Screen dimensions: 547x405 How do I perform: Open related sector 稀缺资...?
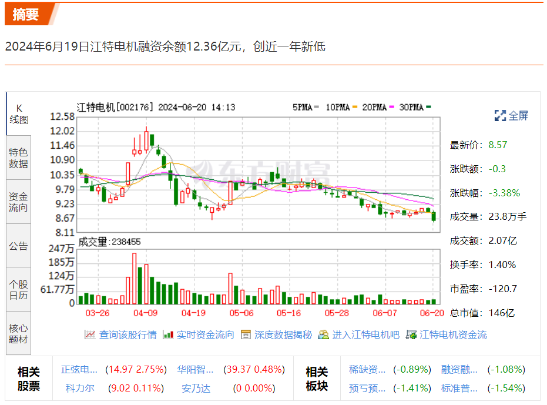click(x=367, y=369)
